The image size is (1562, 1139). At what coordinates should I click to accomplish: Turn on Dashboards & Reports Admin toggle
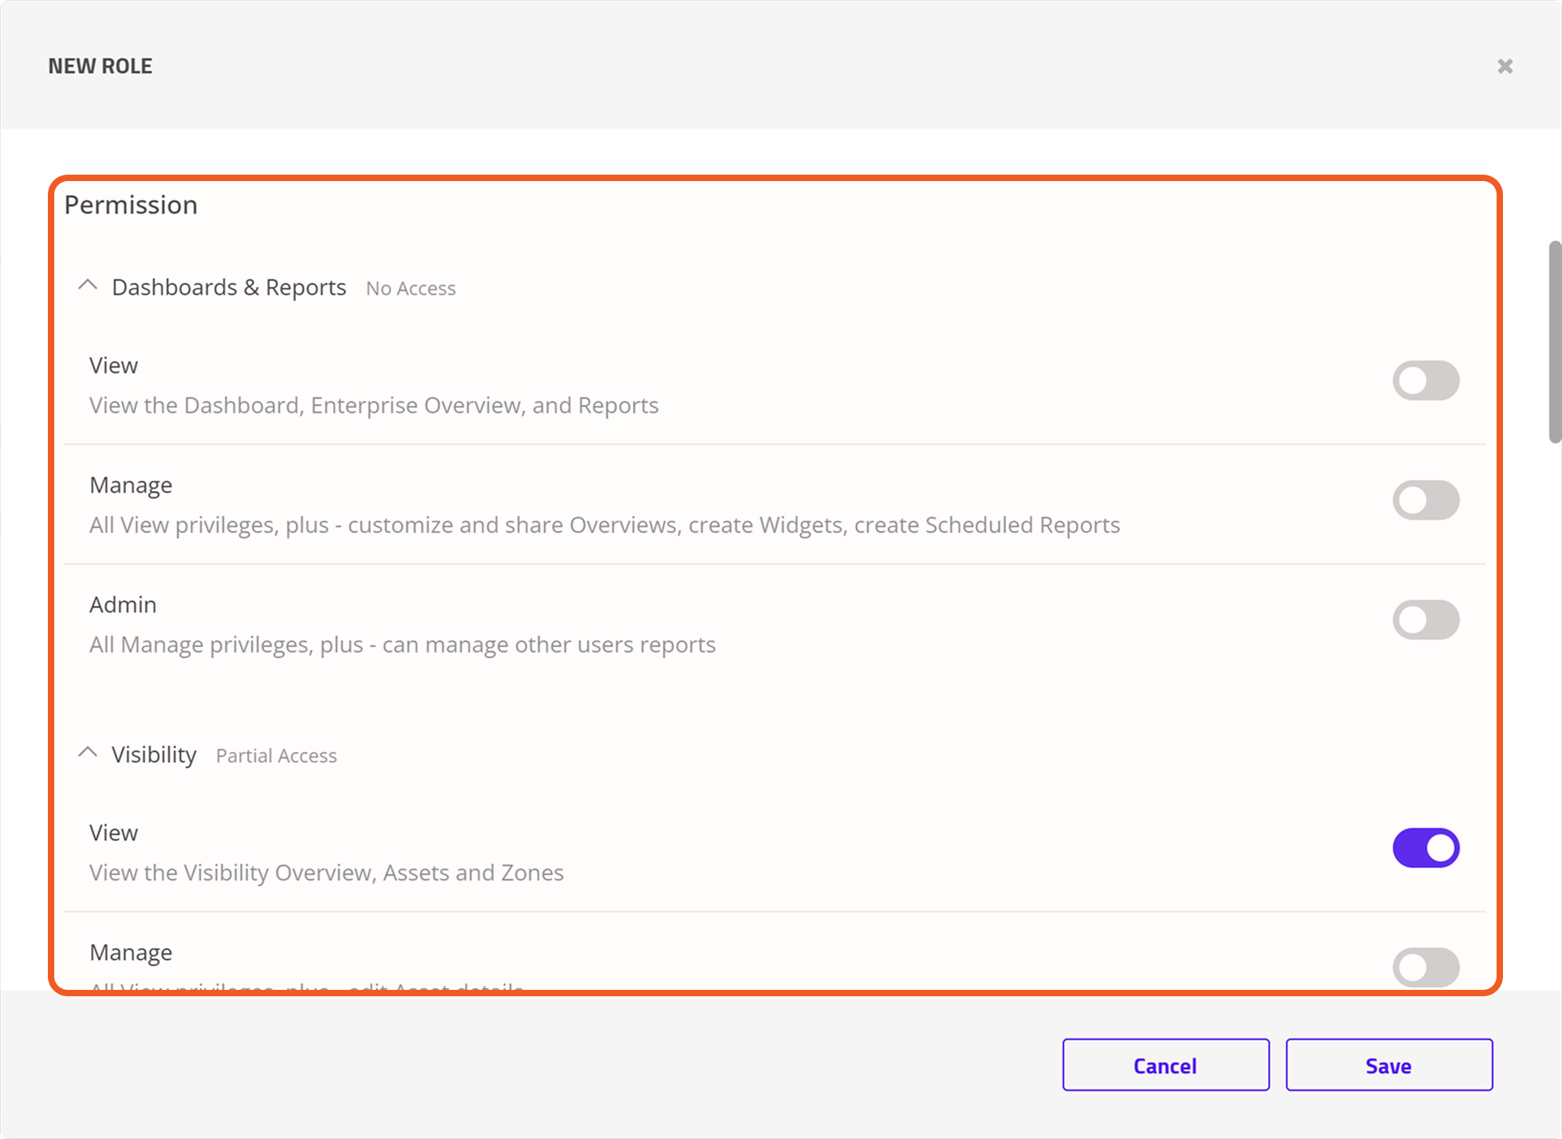(x=1426, y=620)
